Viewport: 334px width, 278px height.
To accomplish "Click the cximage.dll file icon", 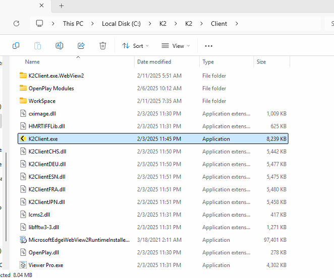I will tap(23, 113).
